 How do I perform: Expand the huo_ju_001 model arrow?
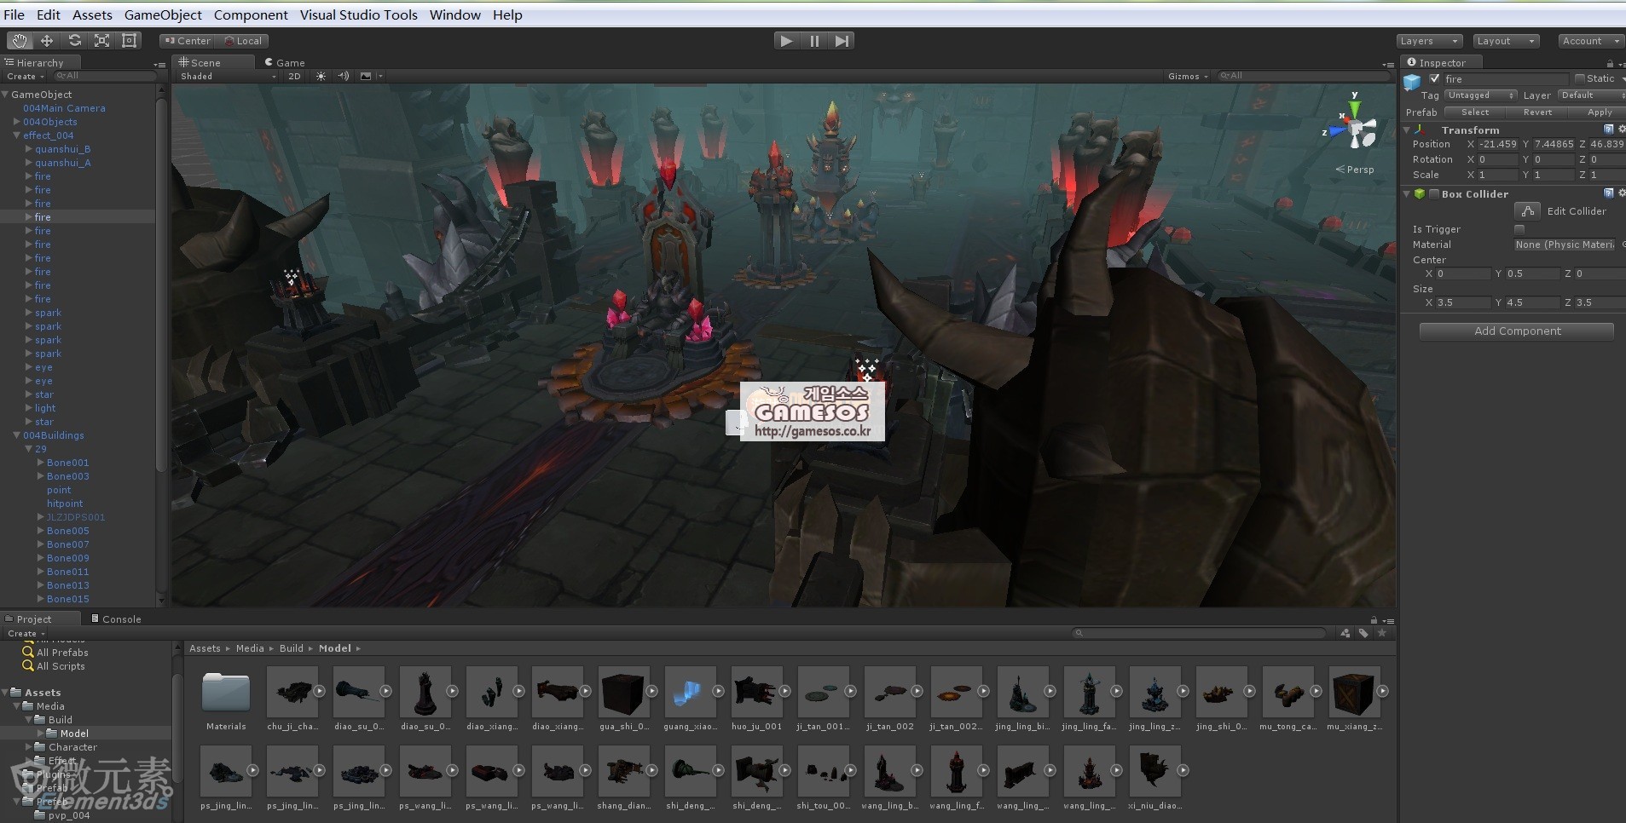pyautogui.click(x=784, y=691)
